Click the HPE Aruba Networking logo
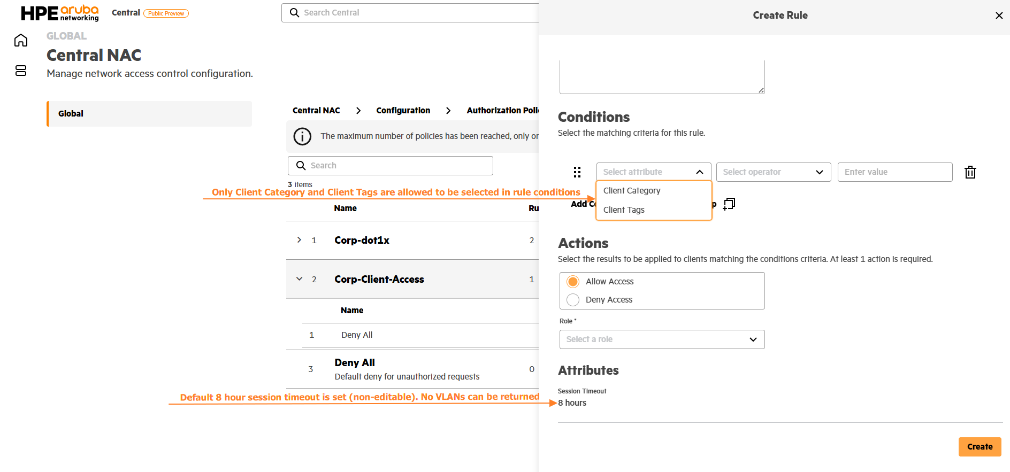The height and width of the screenshot is (472, 1010). (60, 13)
